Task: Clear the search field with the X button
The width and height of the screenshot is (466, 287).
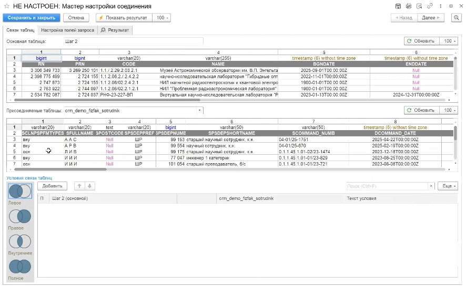Action: pyautogui.click(x=431, y=186)
